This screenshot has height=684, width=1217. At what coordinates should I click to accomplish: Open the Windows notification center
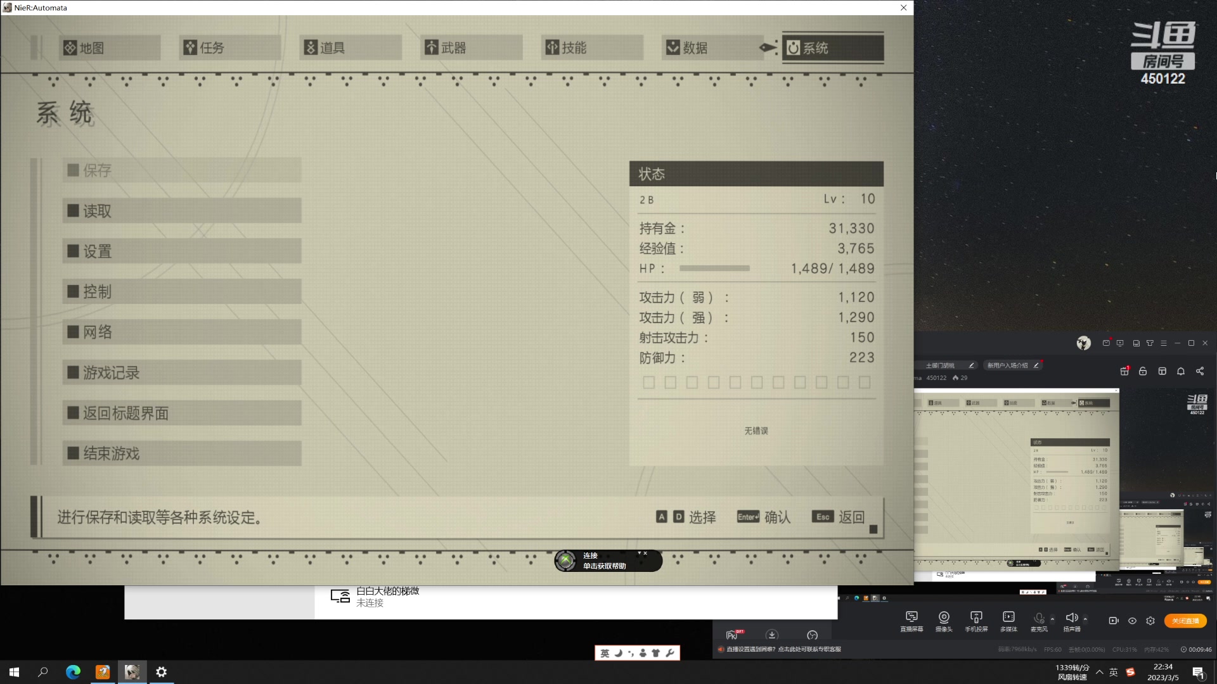[1199, 673]
